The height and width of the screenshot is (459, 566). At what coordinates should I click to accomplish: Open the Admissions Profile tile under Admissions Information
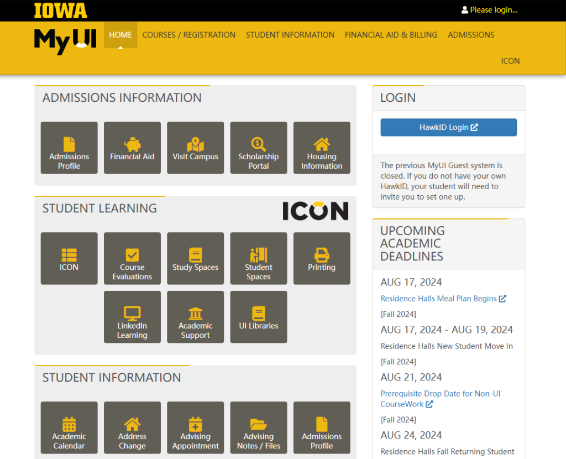[x=69, y=148]
